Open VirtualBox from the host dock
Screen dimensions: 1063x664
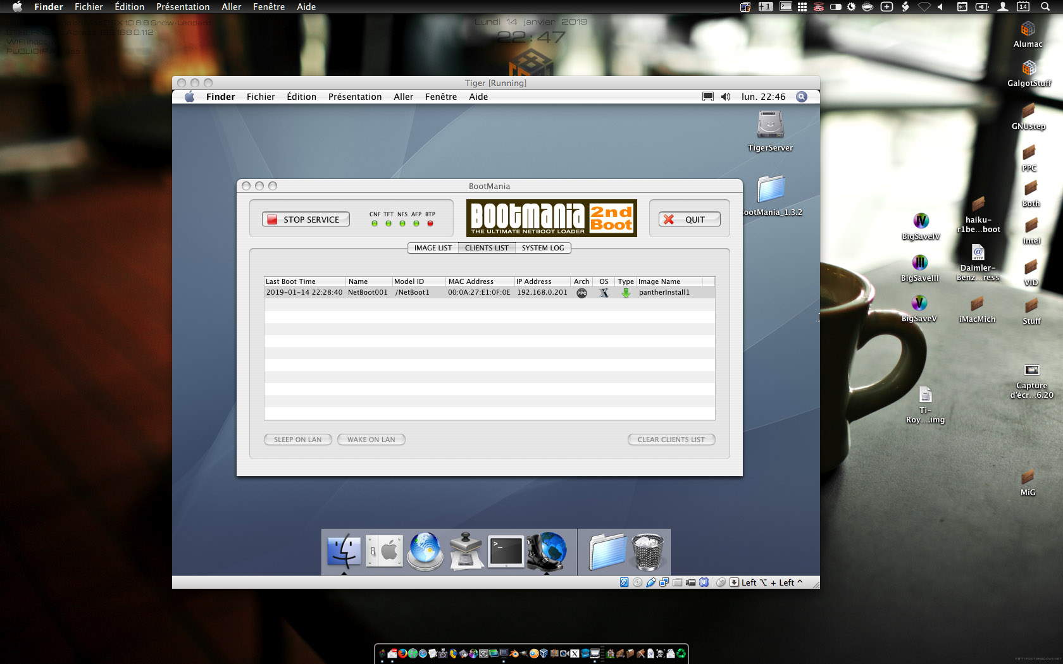coord(544,654)
